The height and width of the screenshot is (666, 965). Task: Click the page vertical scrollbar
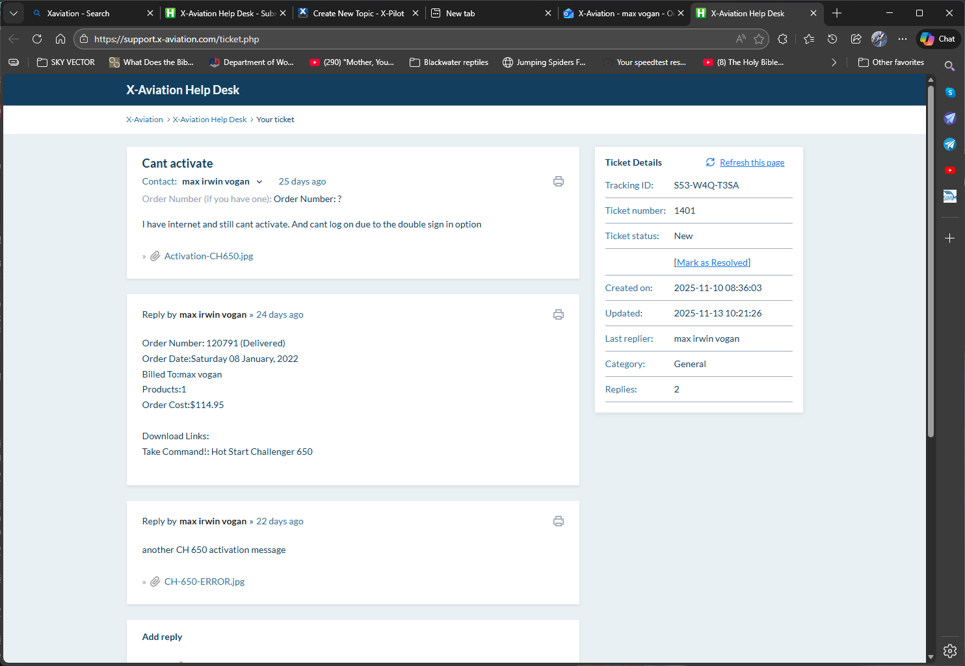[931, 260]
